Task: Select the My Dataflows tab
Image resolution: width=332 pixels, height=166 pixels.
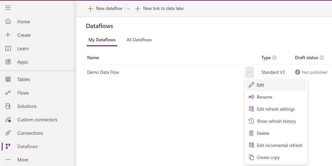Action: point(102,40)
